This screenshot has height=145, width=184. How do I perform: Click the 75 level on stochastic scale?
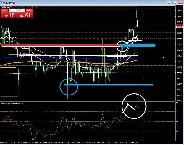tap(177, 112)
